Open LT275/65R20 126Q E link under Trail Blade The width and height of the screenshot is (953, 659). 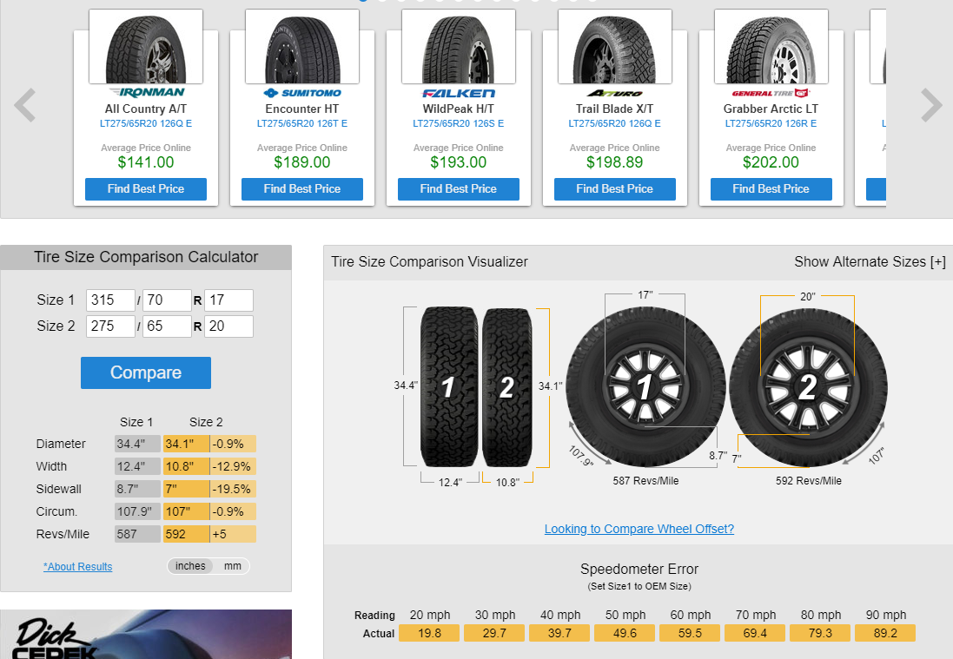pos(614,123)
